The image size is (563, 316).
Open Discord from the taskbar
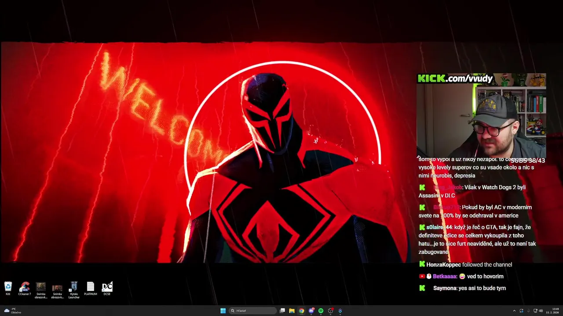coord(311,311)
